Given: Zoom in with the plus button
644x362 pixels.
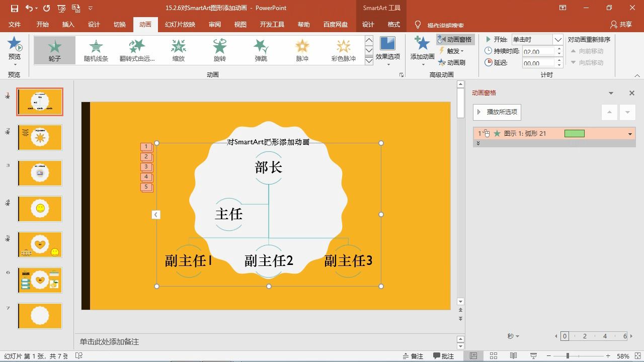Looking at the screenshot, I should 608,356.
